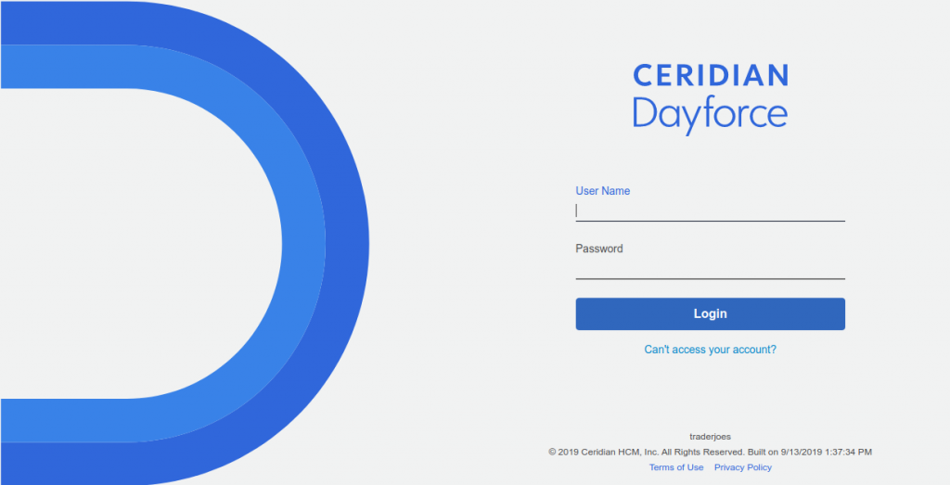Click the underline beneath the User Name field
This screenshot has height=485, width=950.
point(710,221)
